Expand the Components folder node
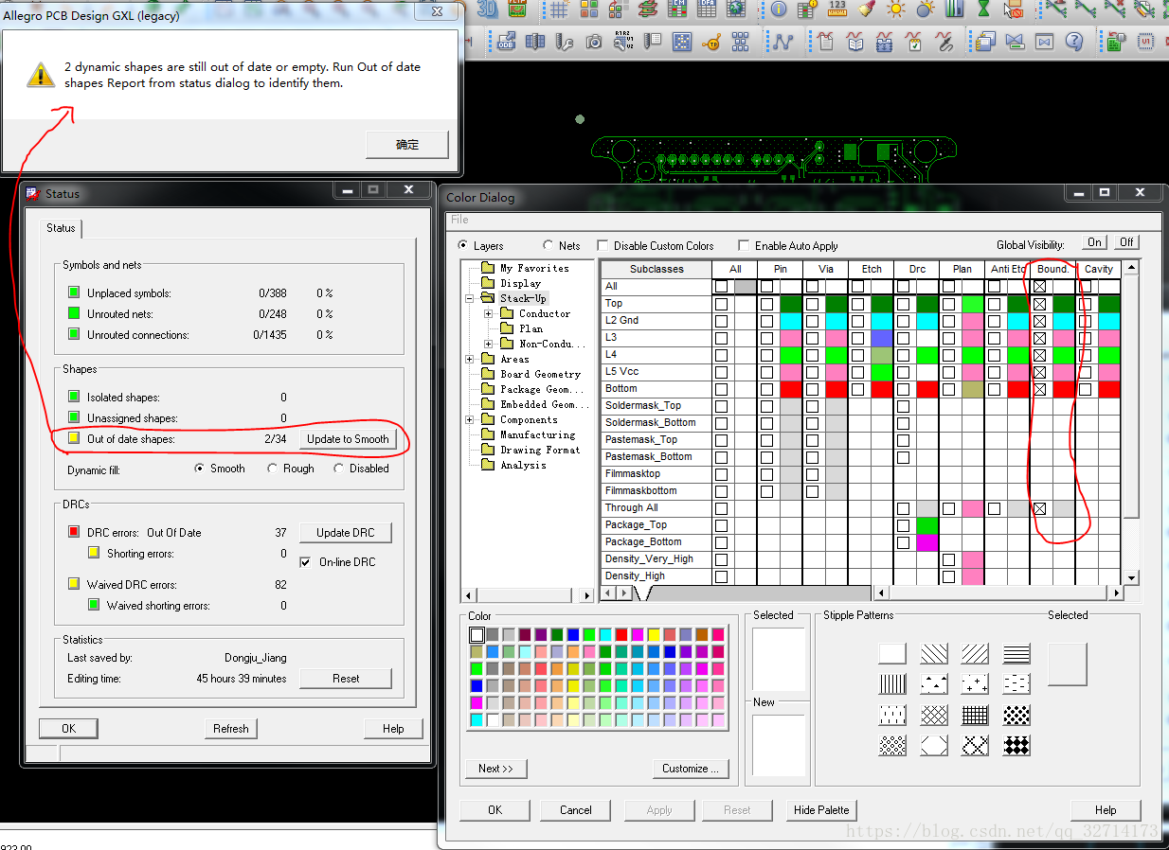 pos(470,420)
